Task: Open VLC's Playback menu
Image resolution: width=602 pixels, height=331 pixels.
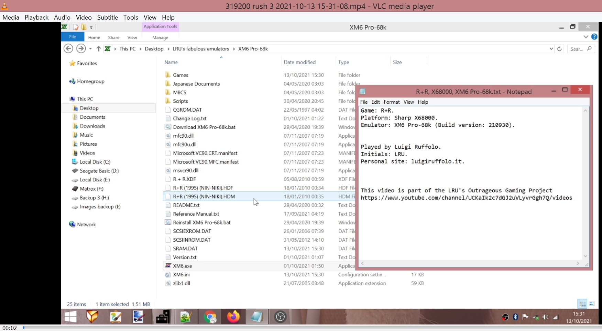Action: pos(36,18)
